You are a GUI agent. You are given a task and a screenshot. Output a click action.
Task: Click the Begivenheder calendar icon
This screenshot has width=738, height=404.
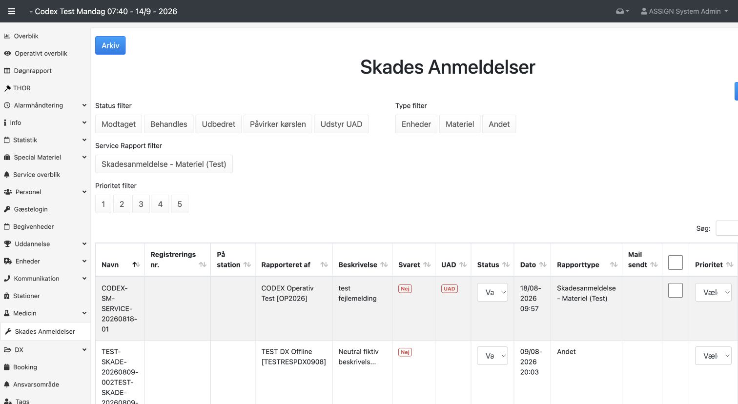tap(7, 227)
